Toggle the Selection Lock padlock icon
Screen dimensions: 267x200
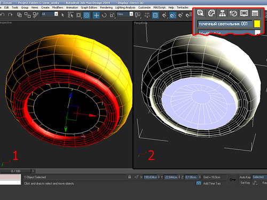click(130, 177)
